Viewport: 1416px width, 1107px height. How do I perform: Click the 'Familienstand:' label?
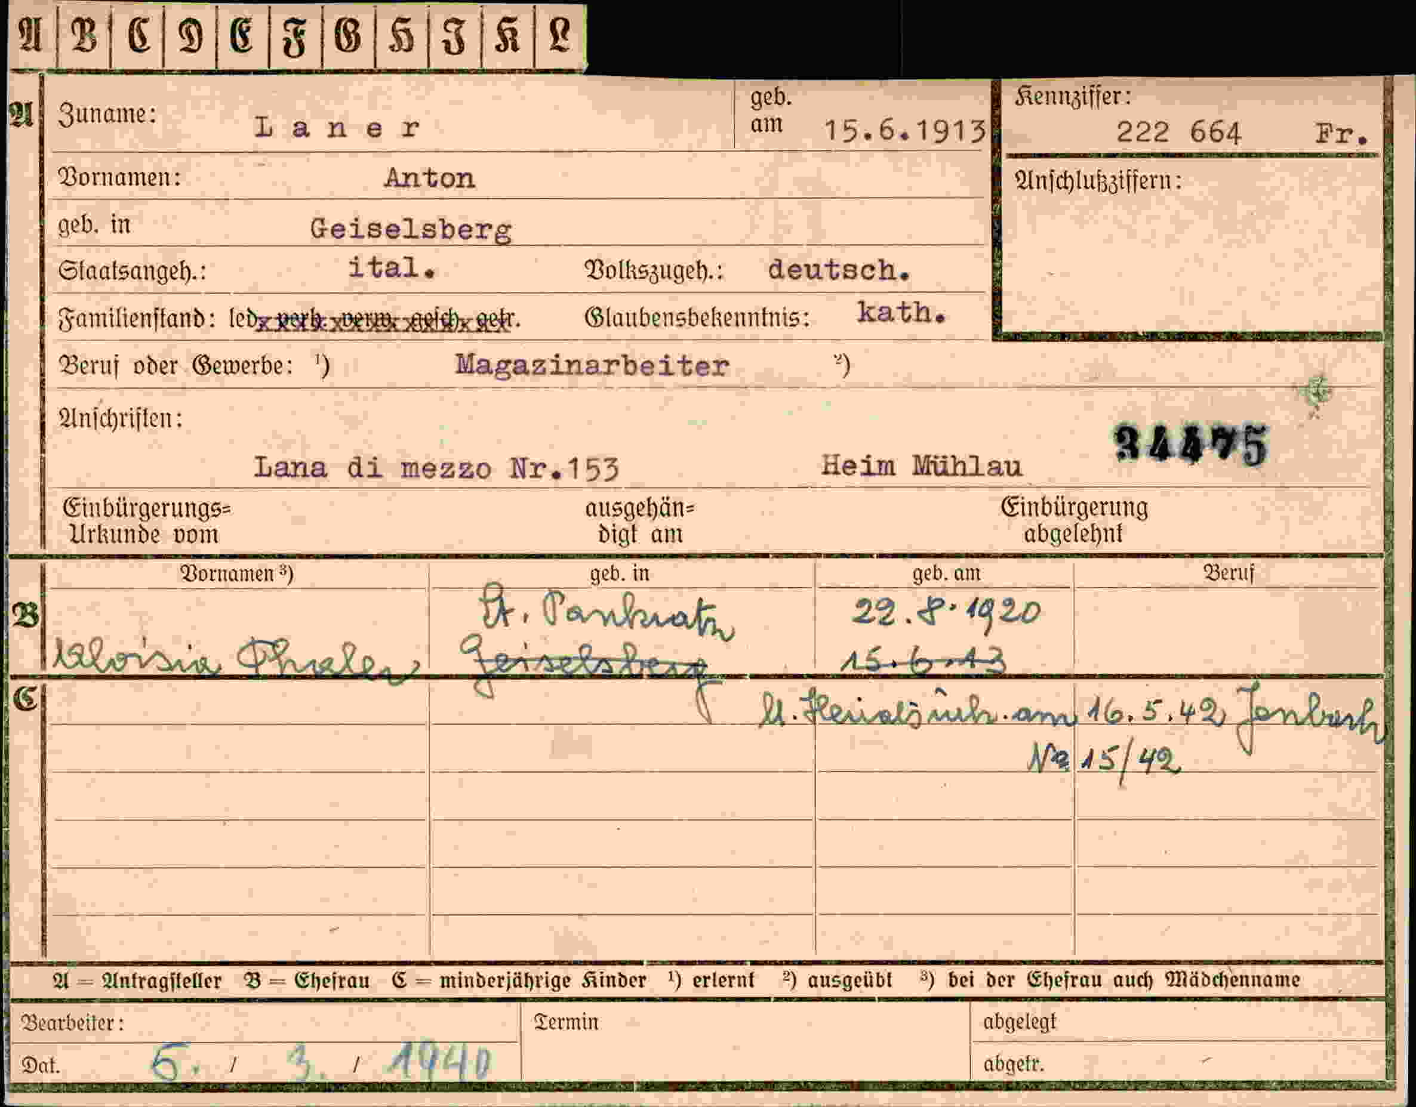pos(137,319)
